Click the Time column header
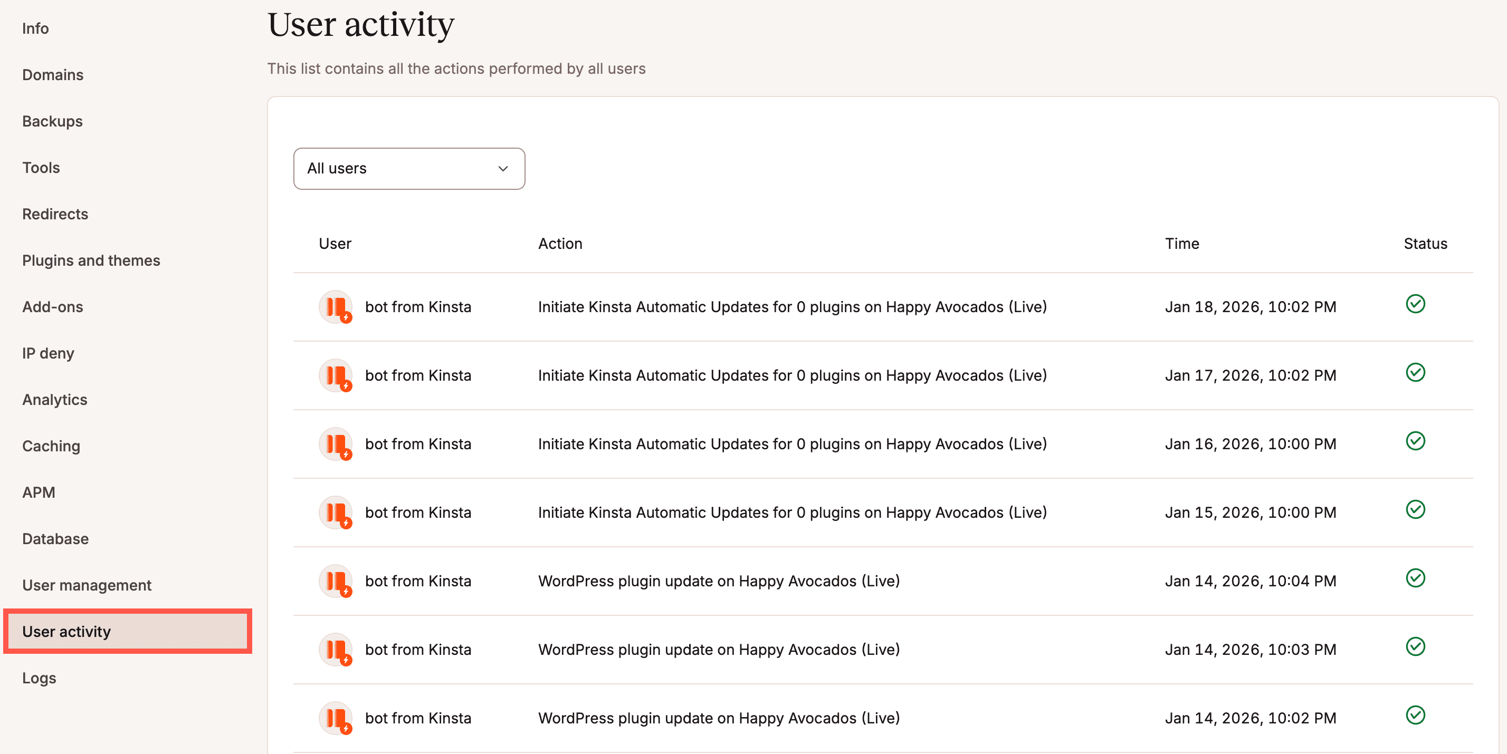This screenshot has width=1507, height=754. coord(1181,244)
